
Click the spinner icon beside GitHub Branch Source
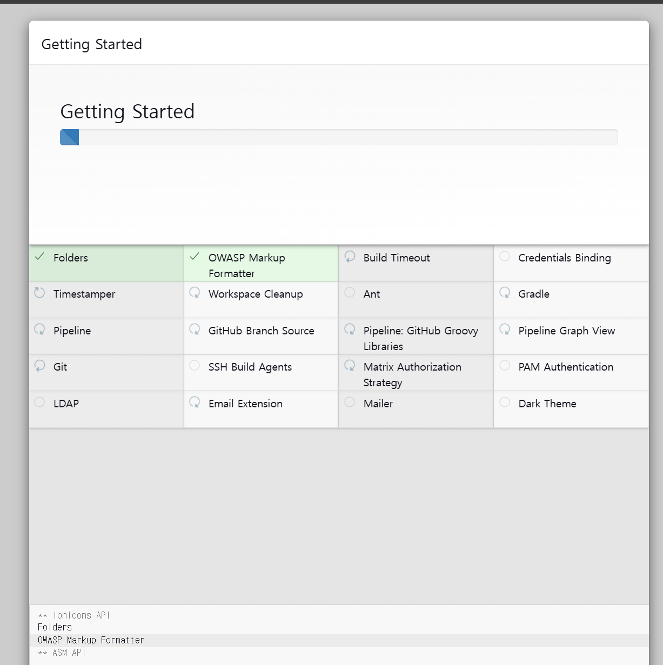coord(195,330)
